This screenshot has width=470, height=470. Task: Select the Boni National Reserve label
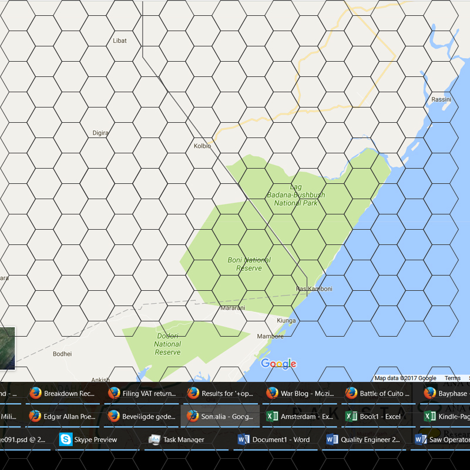[249, 264]
